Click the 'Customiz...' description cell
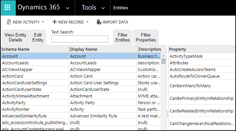The width and height of the screenshot is (236, 131). [x=149, y=69]
